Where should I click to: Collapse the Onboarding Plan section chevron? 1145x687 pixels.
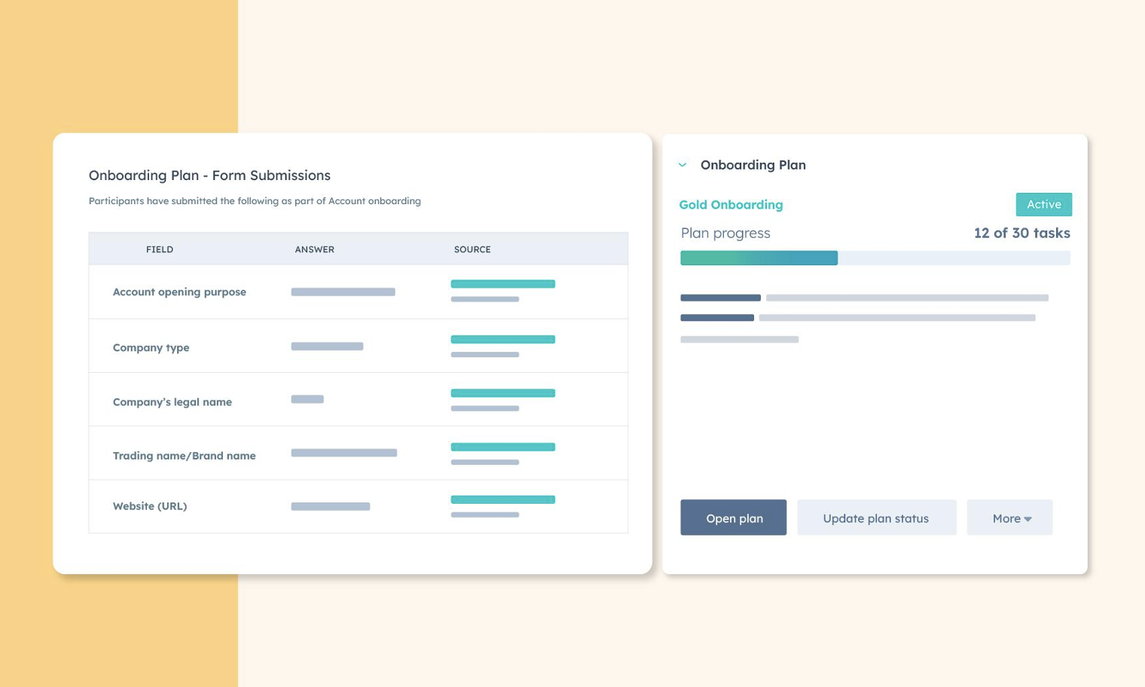[x=682, y=165]
